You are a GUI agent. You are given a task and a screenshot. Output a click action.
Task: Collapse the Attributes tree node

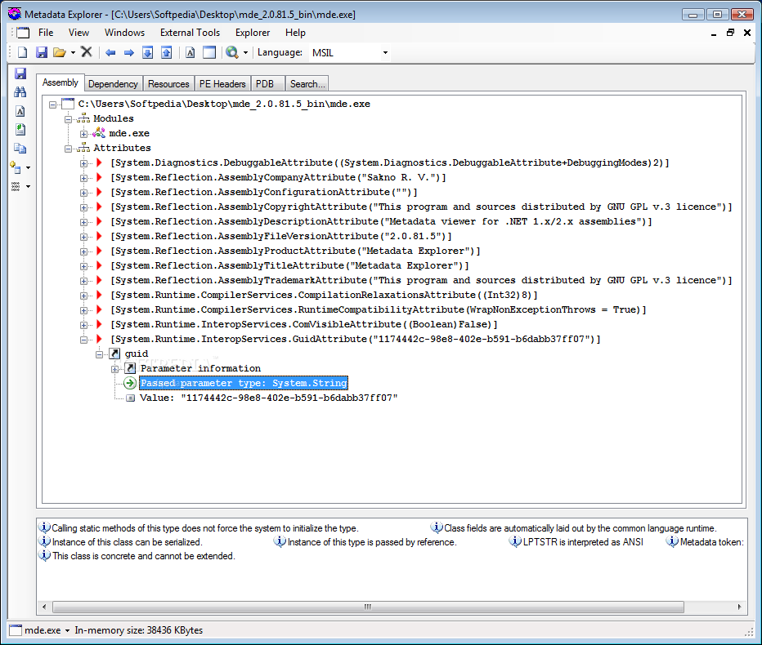[68, 149]
